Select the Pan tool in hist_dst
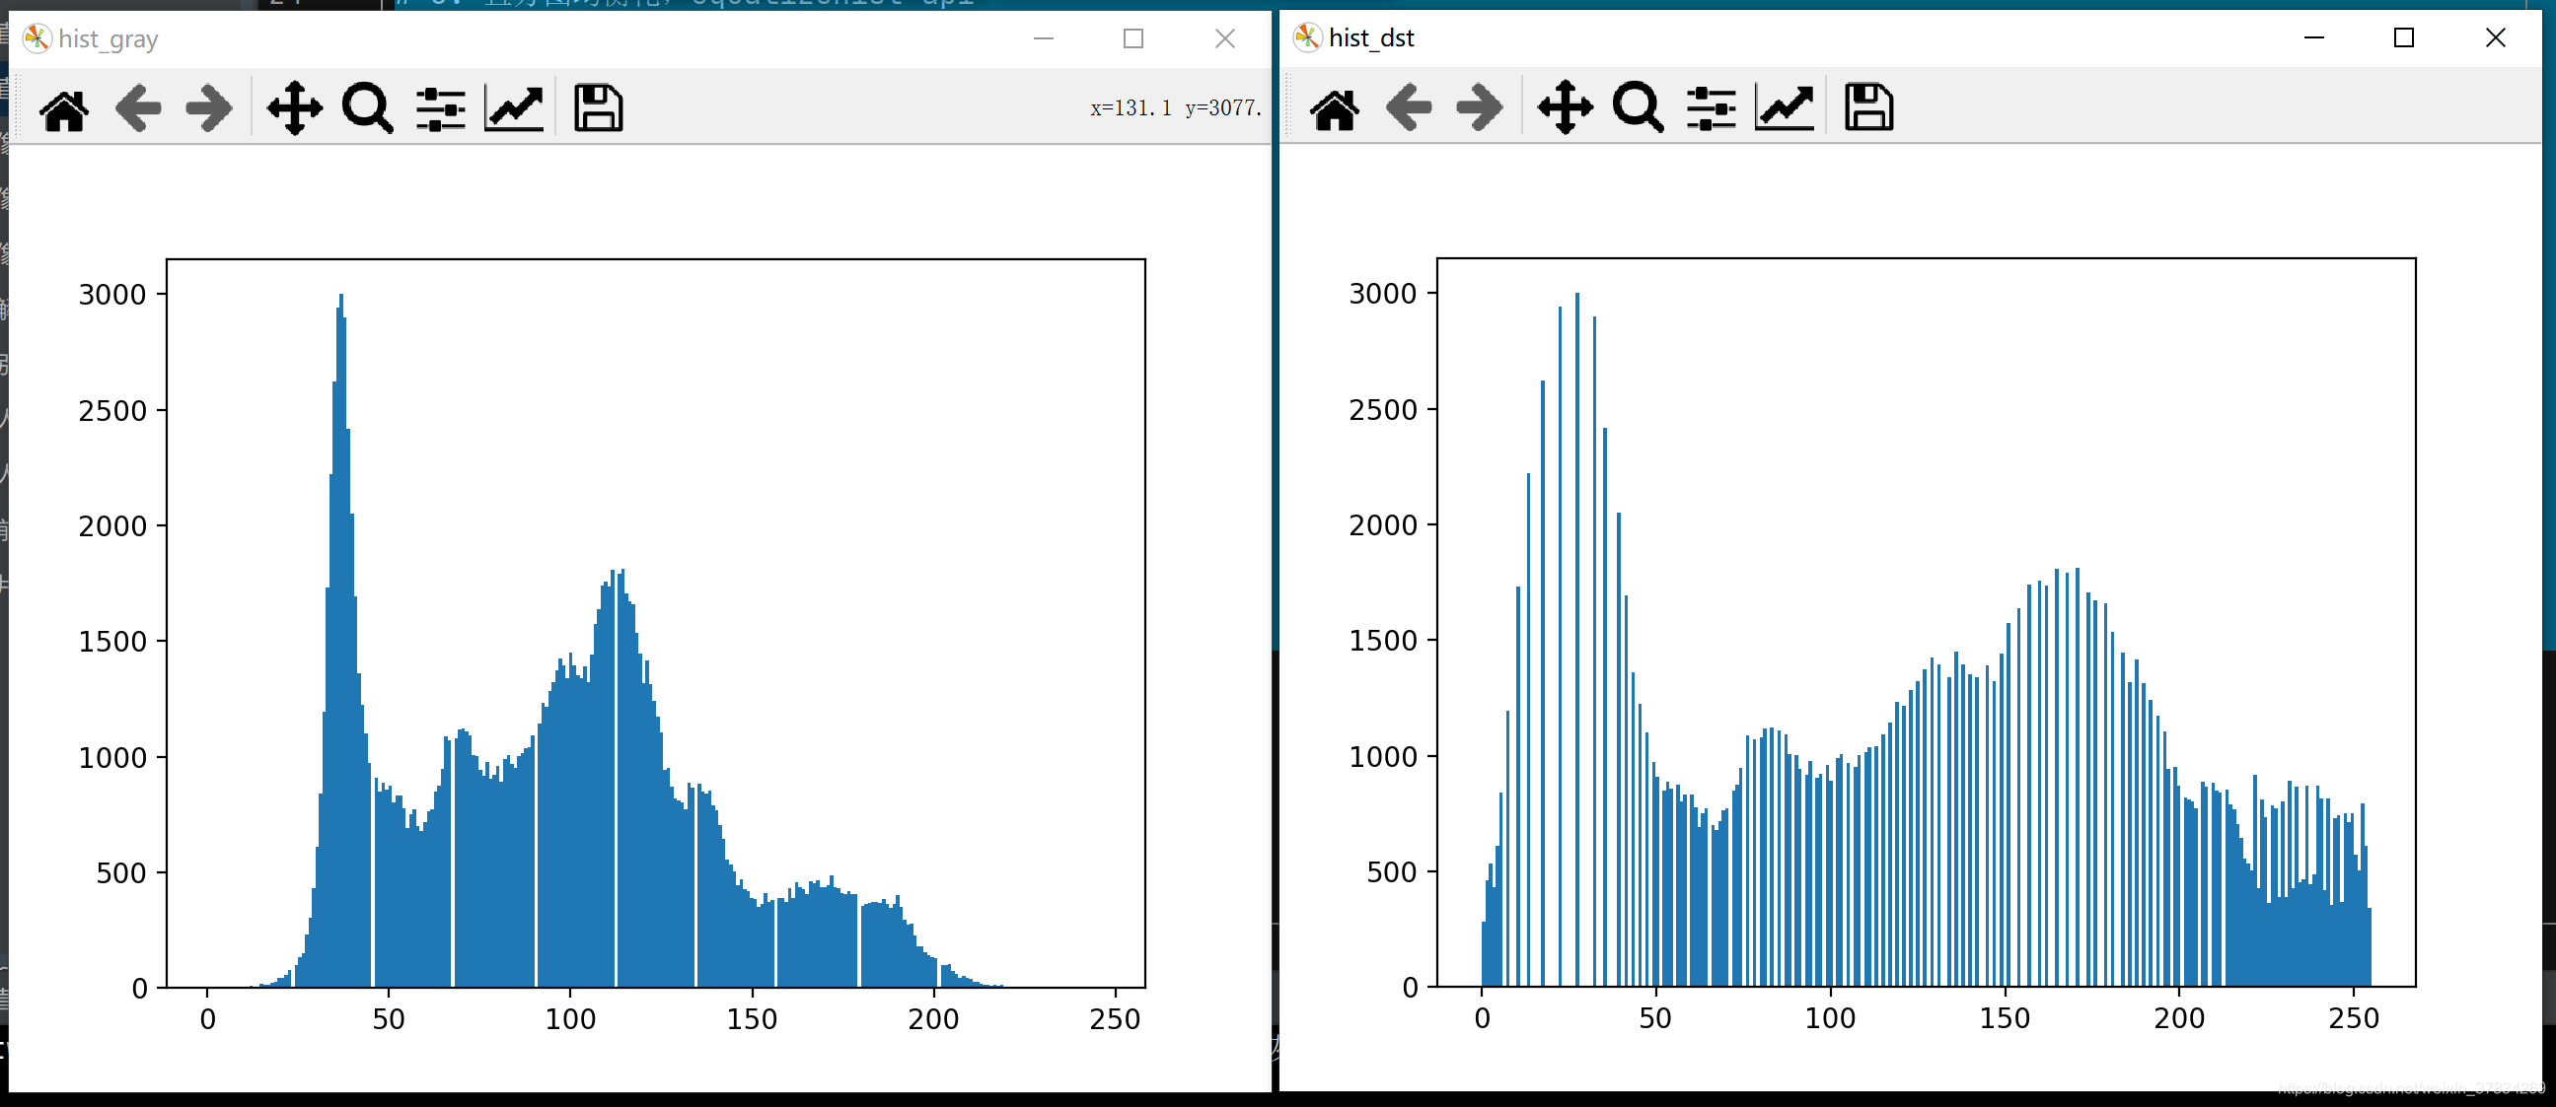Image resolution: width=2556 pixels, height=1107 pixels. pos(1565,108)
